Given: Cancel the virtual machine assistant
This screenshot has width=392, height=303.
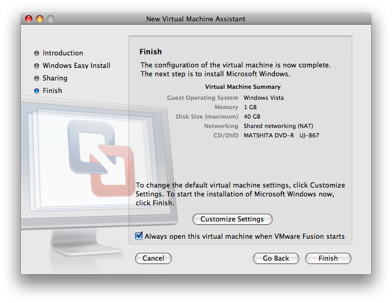Looking at the screenshot, I should click(153, 258).
